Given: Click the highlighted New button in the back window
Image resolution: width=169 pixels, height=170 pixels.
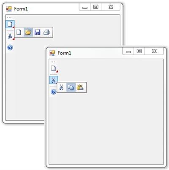Looking at the screenshot, I should click(10, 24).
